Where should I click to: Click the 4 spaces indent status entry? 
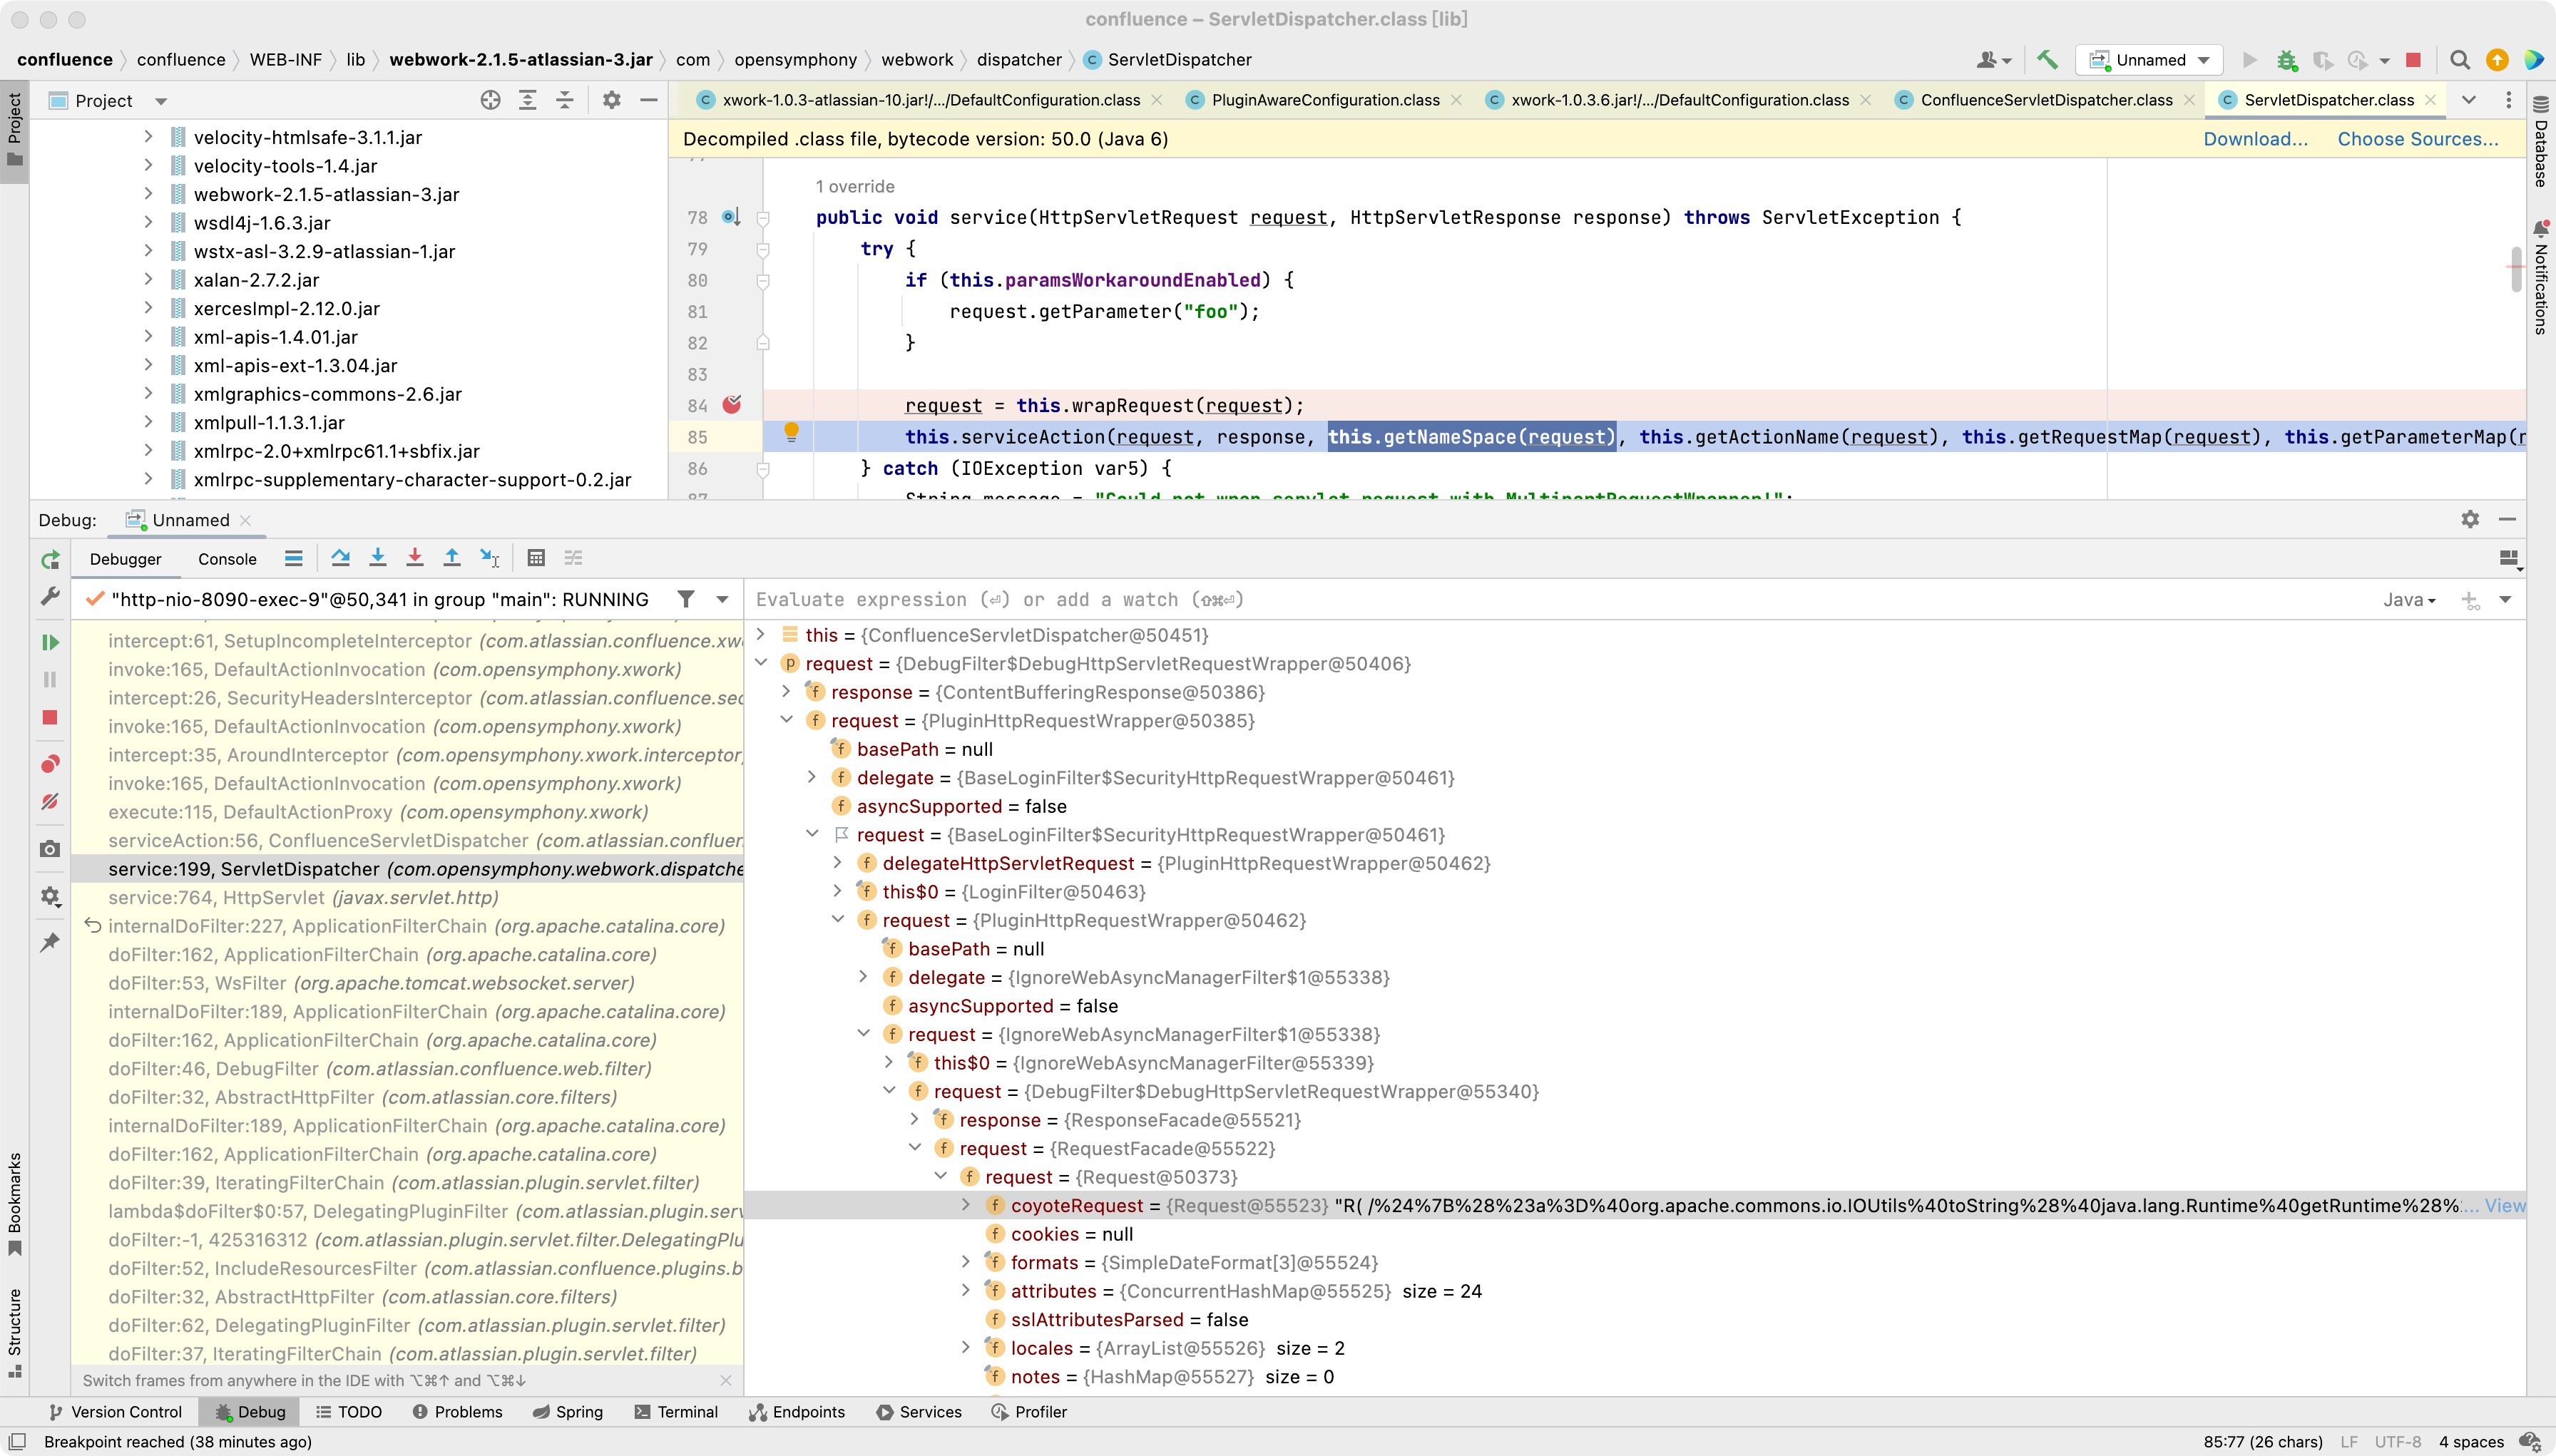coord(2471,1441)
